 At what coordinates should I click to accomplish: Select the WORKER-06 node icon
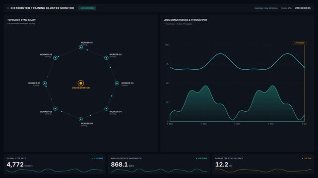pyautogui.click(x=55, y=109)
